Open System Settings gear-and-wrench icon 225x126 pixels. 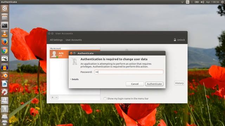click(5, 92)
